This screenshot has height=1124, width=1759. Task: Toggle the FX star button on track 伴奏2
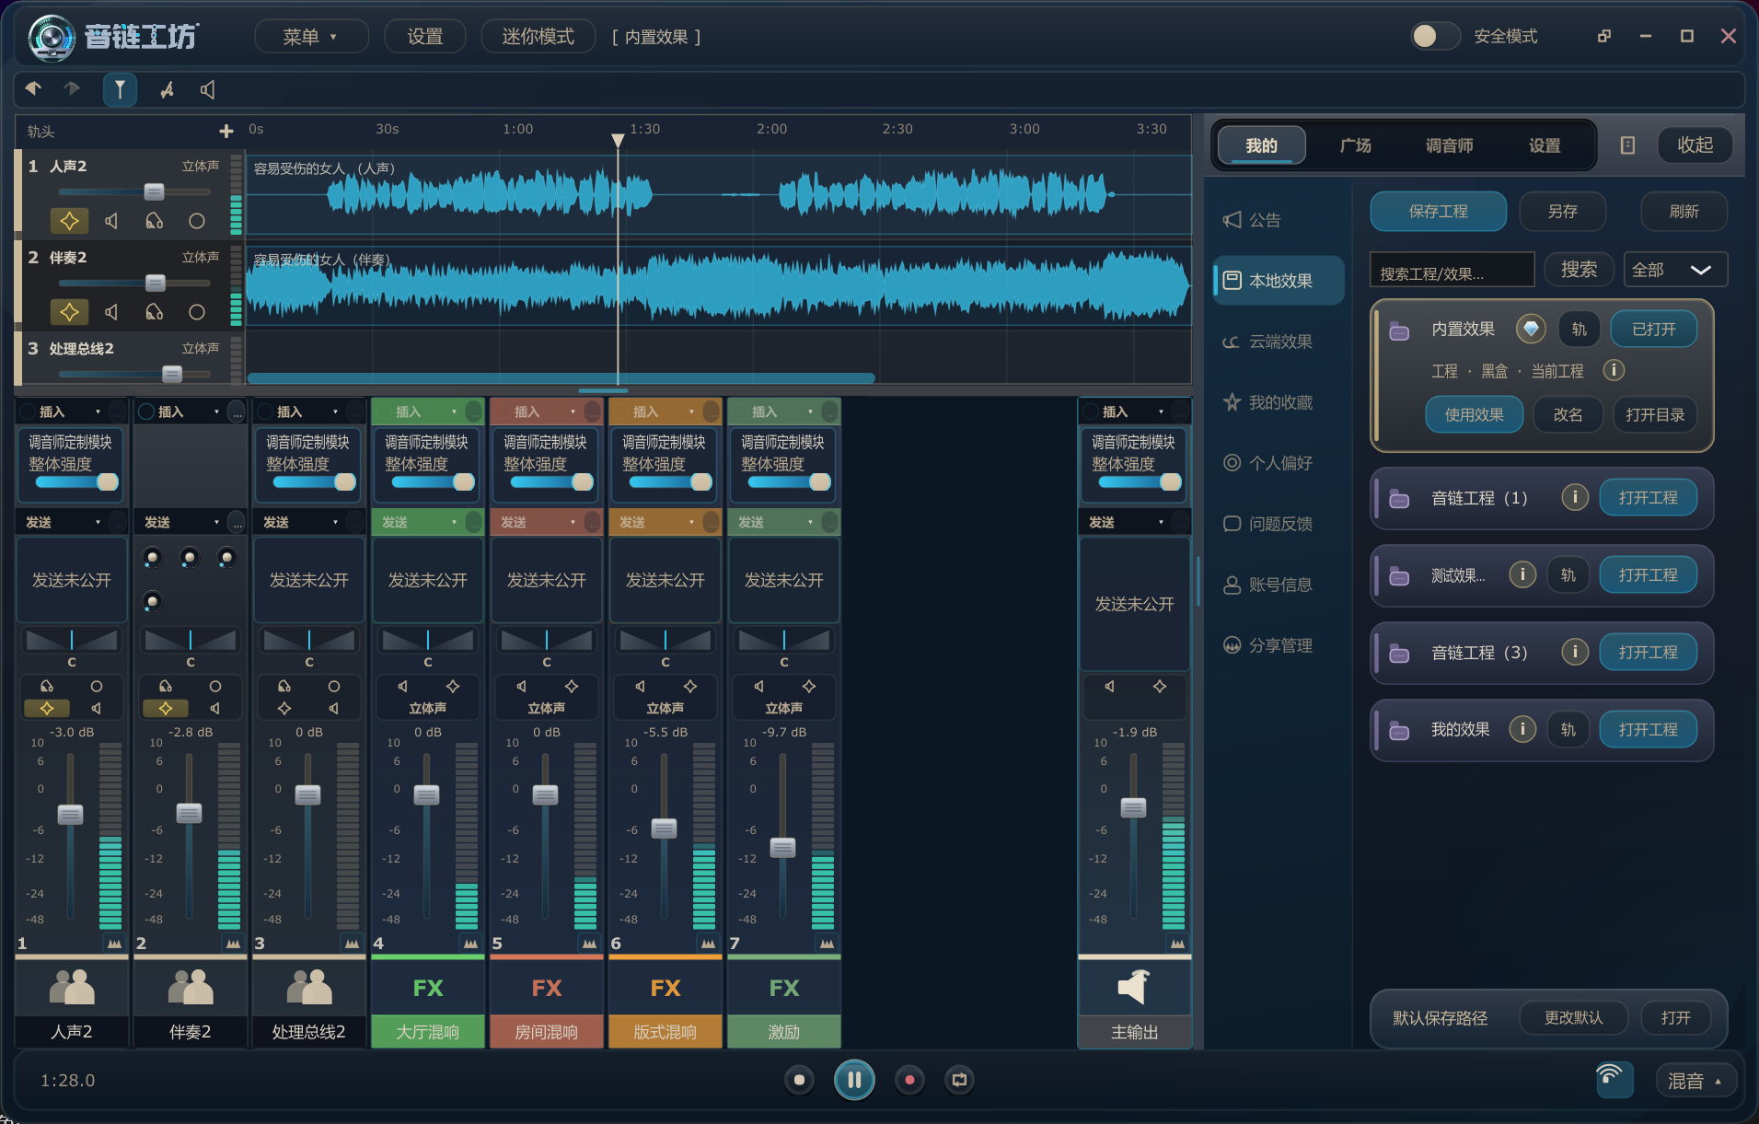point(69,312)
